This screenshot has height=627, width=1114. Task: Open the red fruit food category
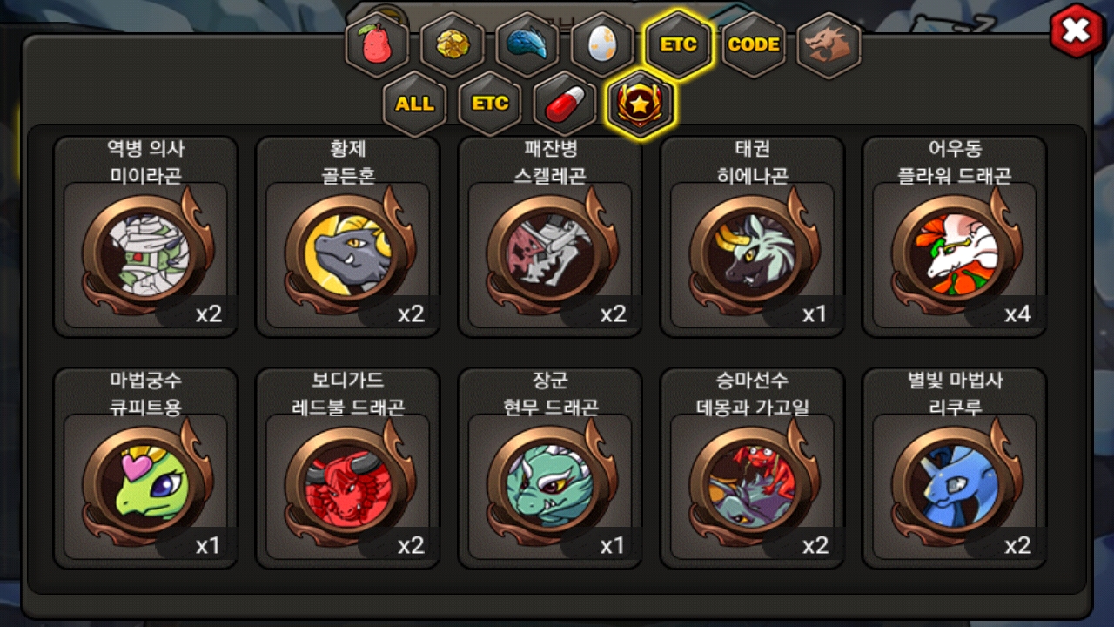[378, 45]
